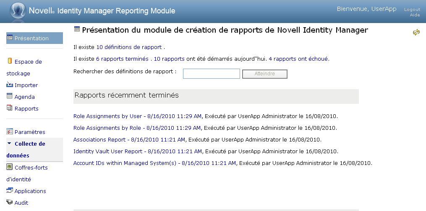The width and height of the screenshot is (426, 211).
Task: Open the Présentation menu item
Action: point(34,38)
